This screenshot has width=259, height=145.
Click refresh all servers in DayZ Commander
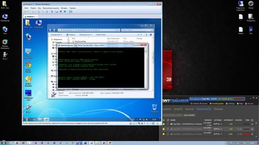tap(199, 104)
